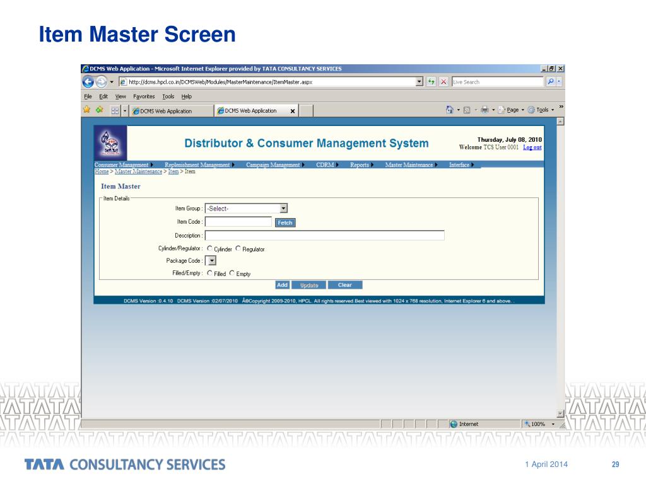646x484 pixels.
Task: Click the 100% zoom level control
Action: click(540, 424)
